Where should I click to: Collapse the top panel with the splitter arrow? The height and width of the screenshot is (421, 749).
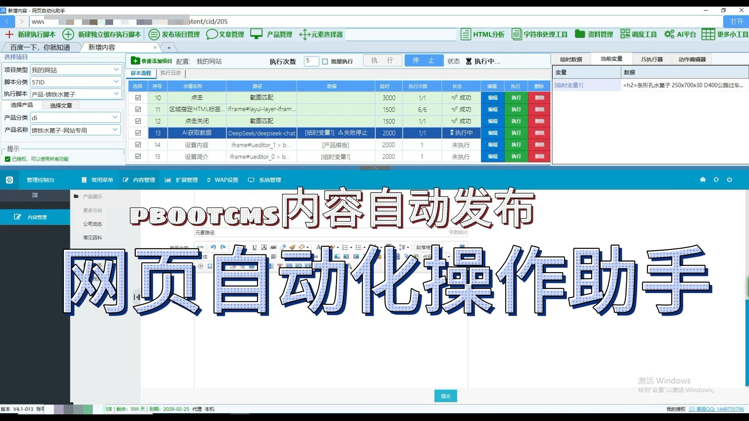(375, 168)
